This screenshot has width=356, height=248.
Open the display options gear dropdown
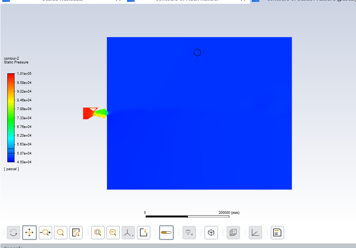[189, 232]
